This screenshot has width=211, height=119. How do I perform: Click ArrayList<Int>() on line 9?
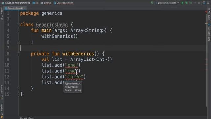[x=91, y=59]
